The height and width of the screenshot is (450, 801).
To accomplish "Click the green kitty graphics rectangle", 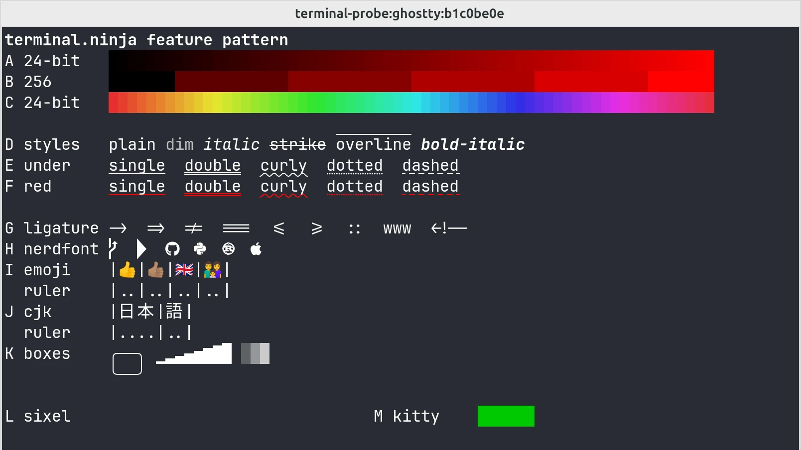I will pyautogui.click(x=506, y=416).
